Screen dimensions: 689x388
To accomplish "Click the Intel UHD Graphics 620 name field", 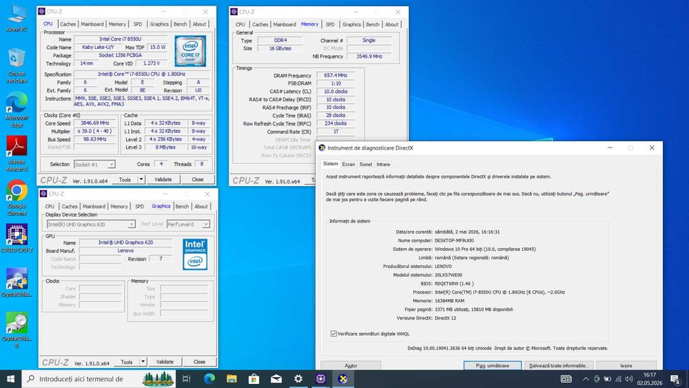I will pos(125,242).
